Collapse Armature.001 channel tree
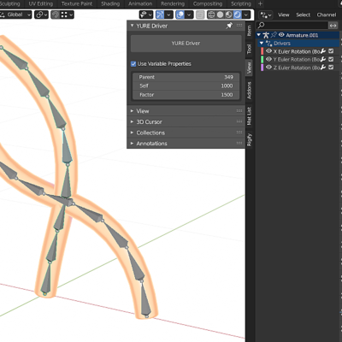Viewport: 342px width, 342px height. [x=259, y=35]
